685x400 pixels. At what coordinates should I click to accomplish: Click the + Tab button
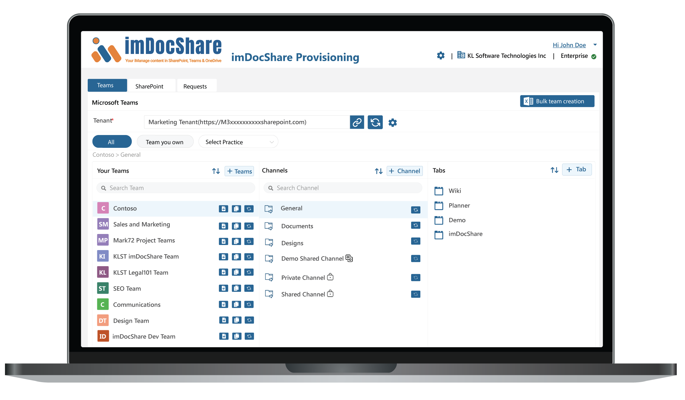click(x=577, y=169)
